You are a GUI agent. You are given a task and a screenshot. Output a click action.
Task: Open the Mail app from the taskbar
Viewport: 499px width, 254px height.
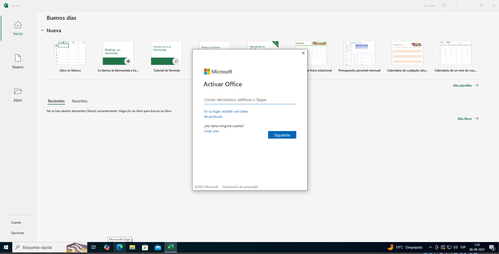[x=158, y=247]
